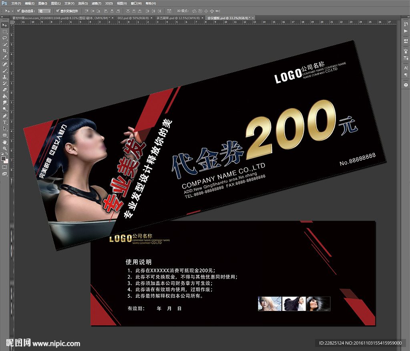Select the Rectangular Marquee tool
Screen dimensions: 410x351
5,31
